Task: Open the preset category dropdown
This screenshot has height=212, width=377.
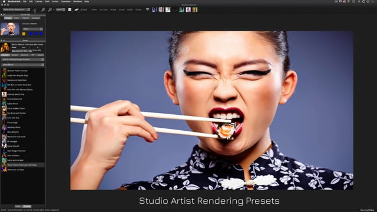Action: (22, 59)
